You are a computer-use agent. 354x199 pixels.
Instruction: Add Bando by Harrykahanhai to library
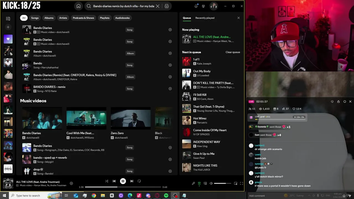tap(170, 65)
